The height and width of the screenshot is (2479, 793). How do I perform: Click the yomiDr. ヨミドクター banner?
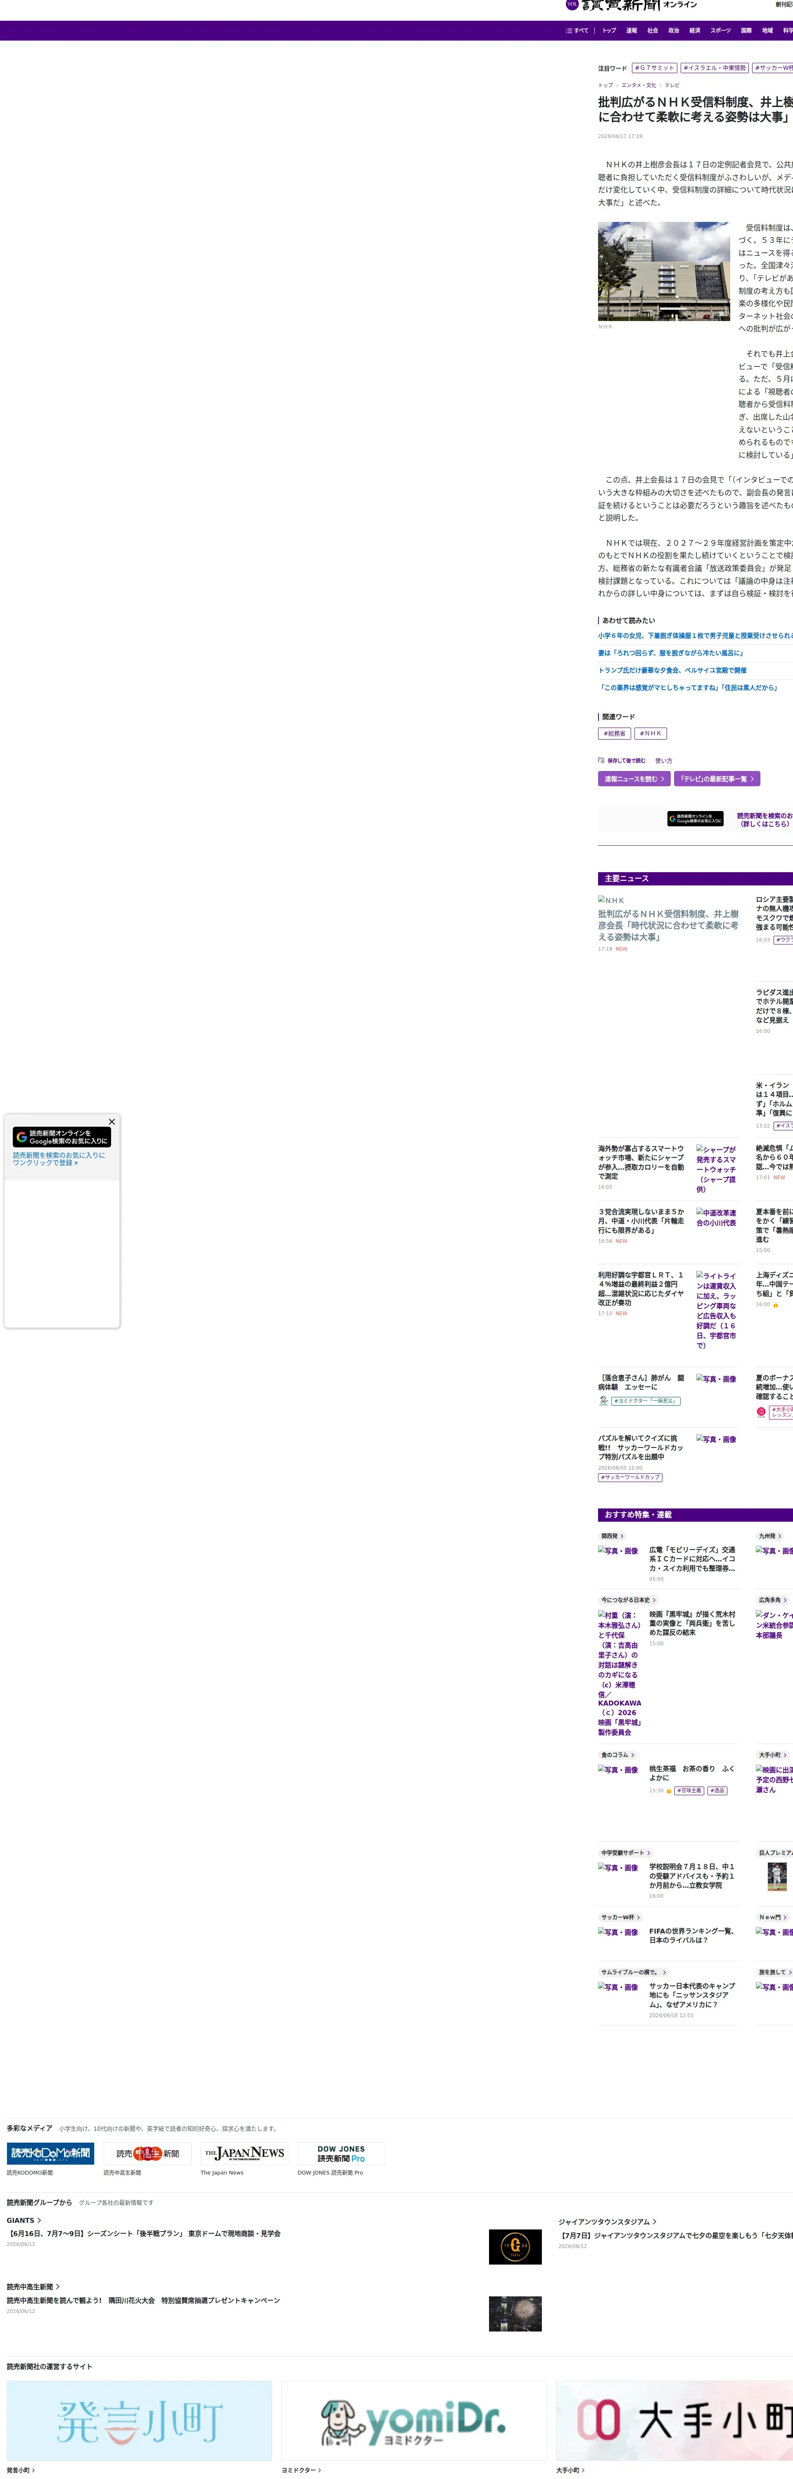click(414, 2420)
